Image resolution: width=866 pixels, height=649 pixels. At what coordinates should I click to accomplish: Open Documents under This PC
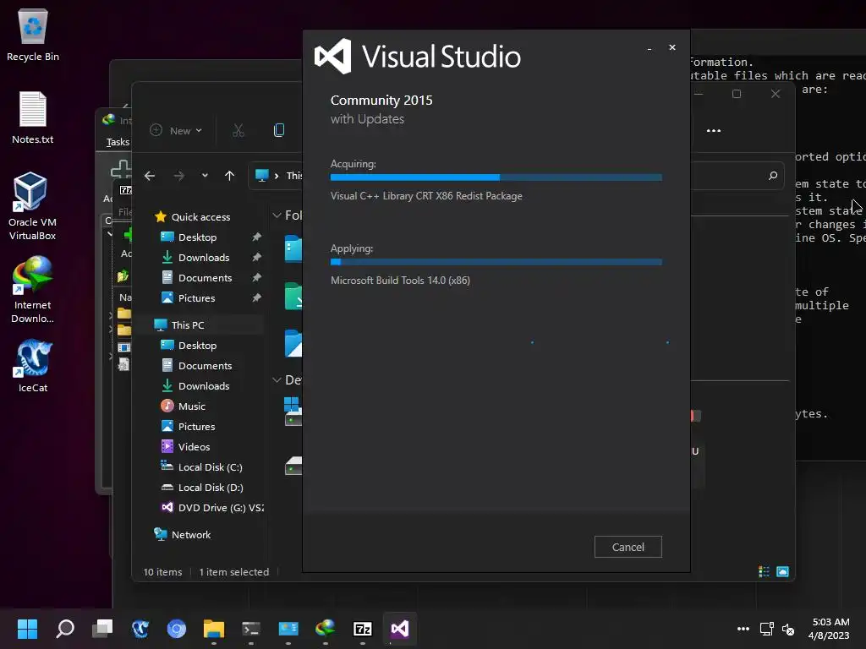(205, 366)
